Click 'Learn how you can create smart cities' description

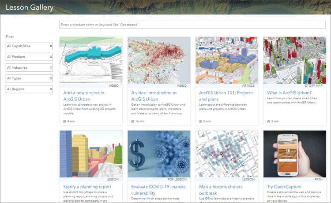[292, 100]
